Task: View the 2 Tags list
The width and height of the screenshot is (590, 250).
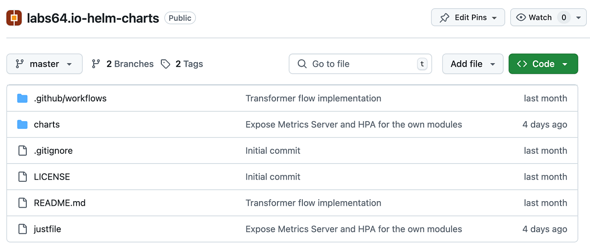Action: point(182,64)
